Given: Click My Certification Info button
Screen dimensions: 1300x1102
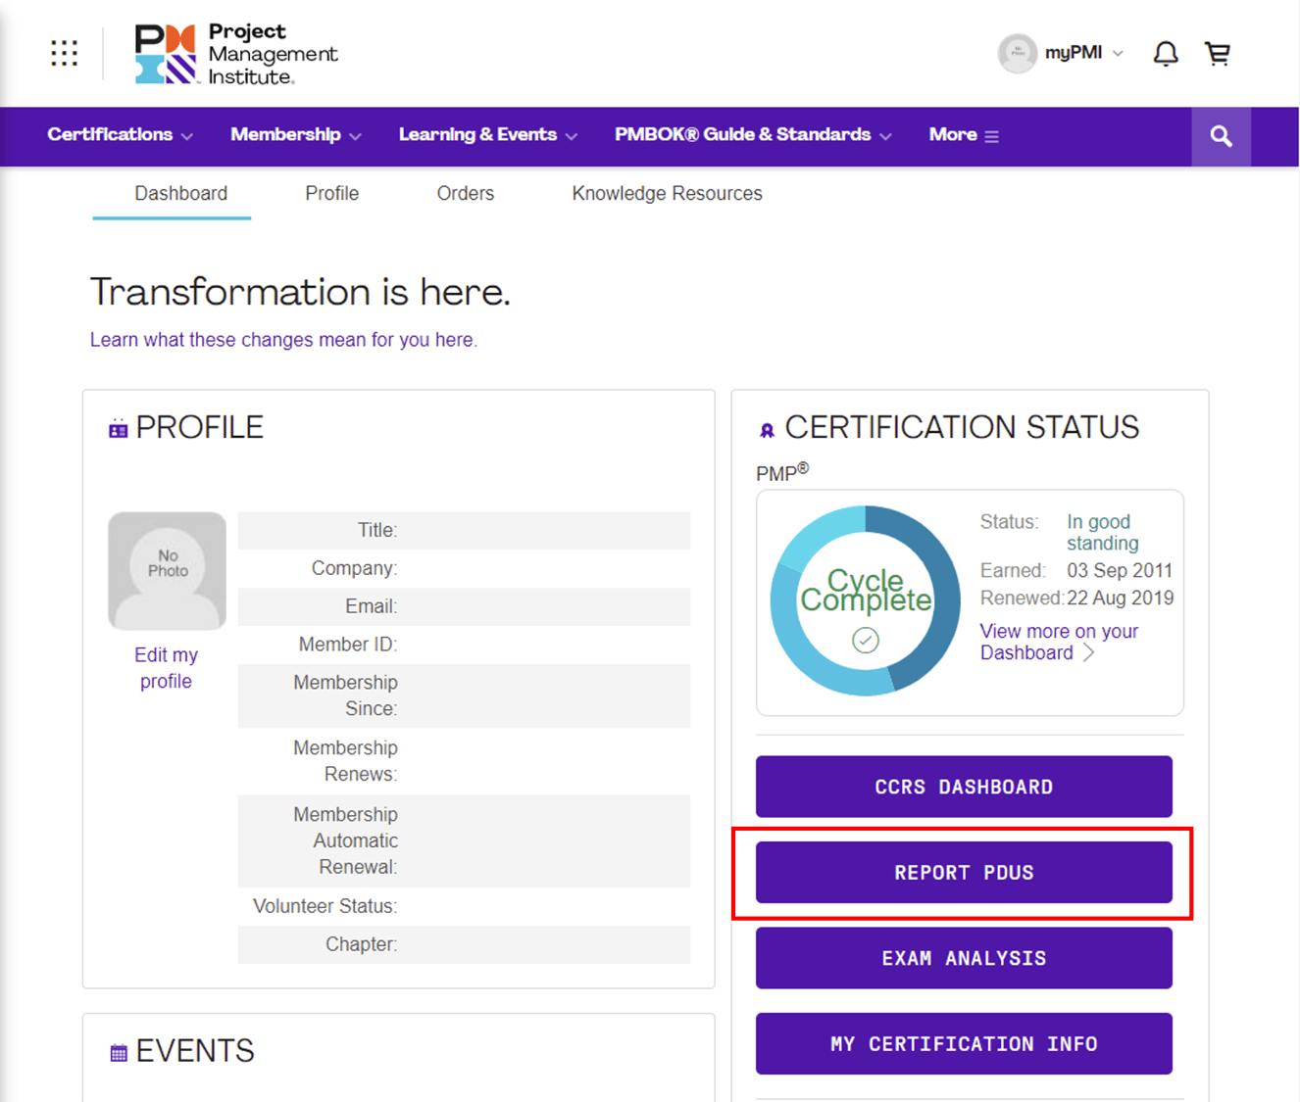Looking at the screenshot, I should pos(964,1044).
